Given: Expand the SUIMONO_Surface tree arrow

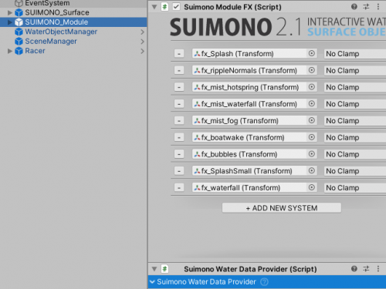Looking at the screenshot, I should pyautogui.click(x=10, y=12).
